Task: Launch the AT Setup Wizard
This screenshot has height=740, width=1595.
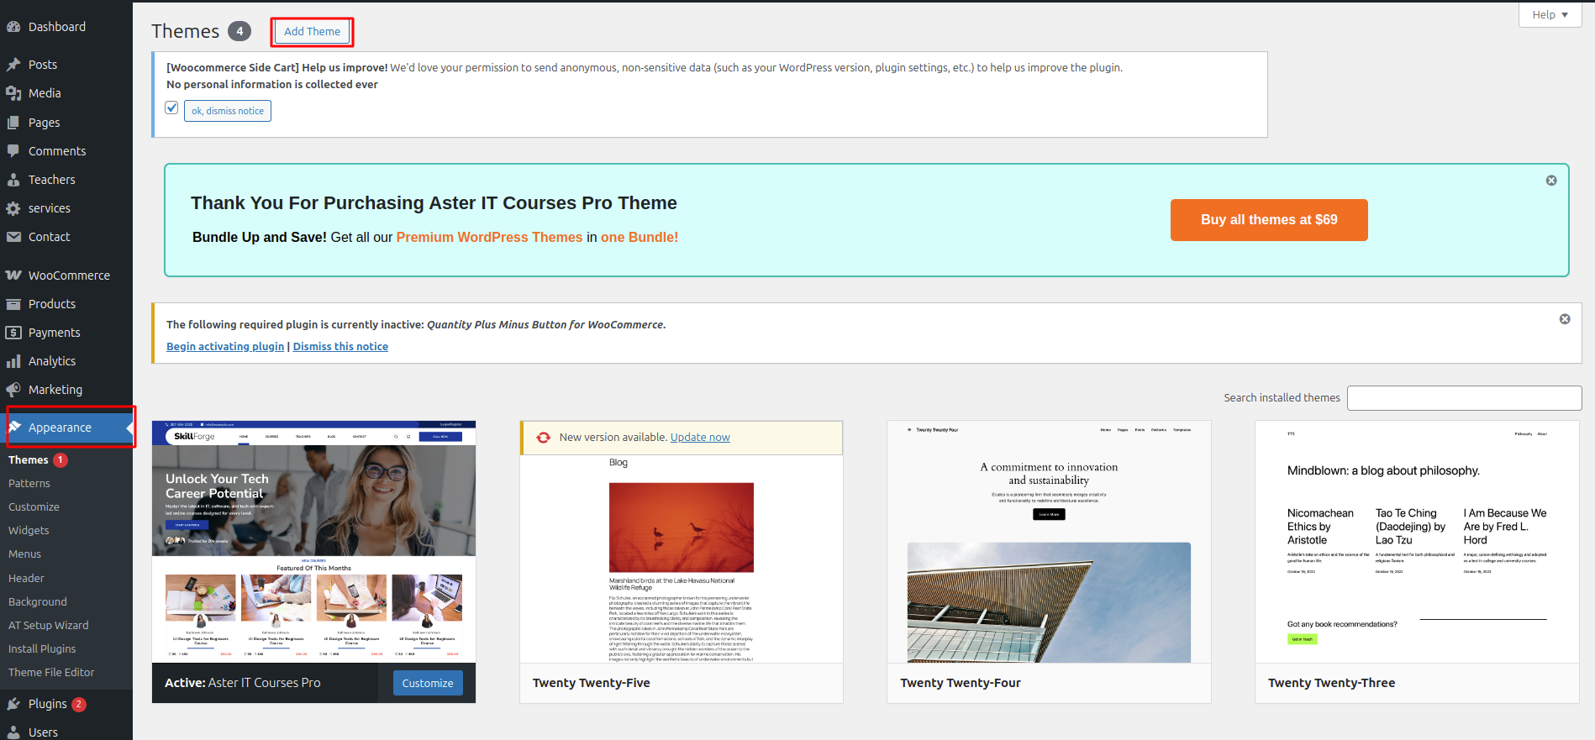Action: 48,626
